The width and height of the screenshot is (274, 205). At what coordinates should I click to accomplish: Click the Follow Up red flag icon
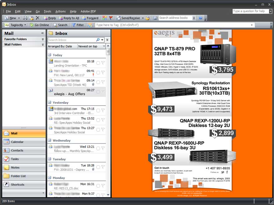click(x=111, y=18)
